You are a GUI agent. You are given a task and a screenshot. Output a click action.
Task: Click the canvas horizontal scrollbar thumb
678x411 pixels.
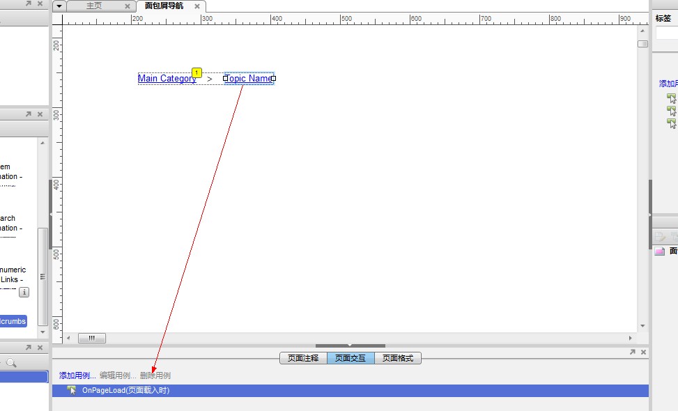[92, 338]
